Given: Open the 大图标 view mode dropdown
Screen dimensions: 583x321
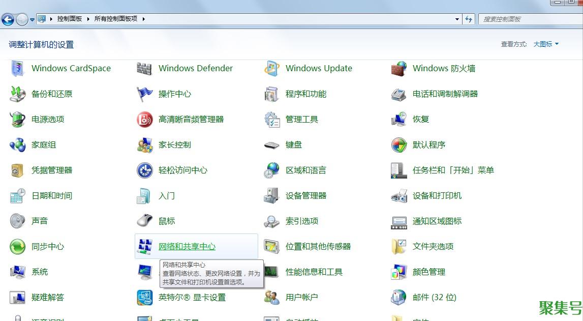Looking at the screenshot, I should click(546, 44).
